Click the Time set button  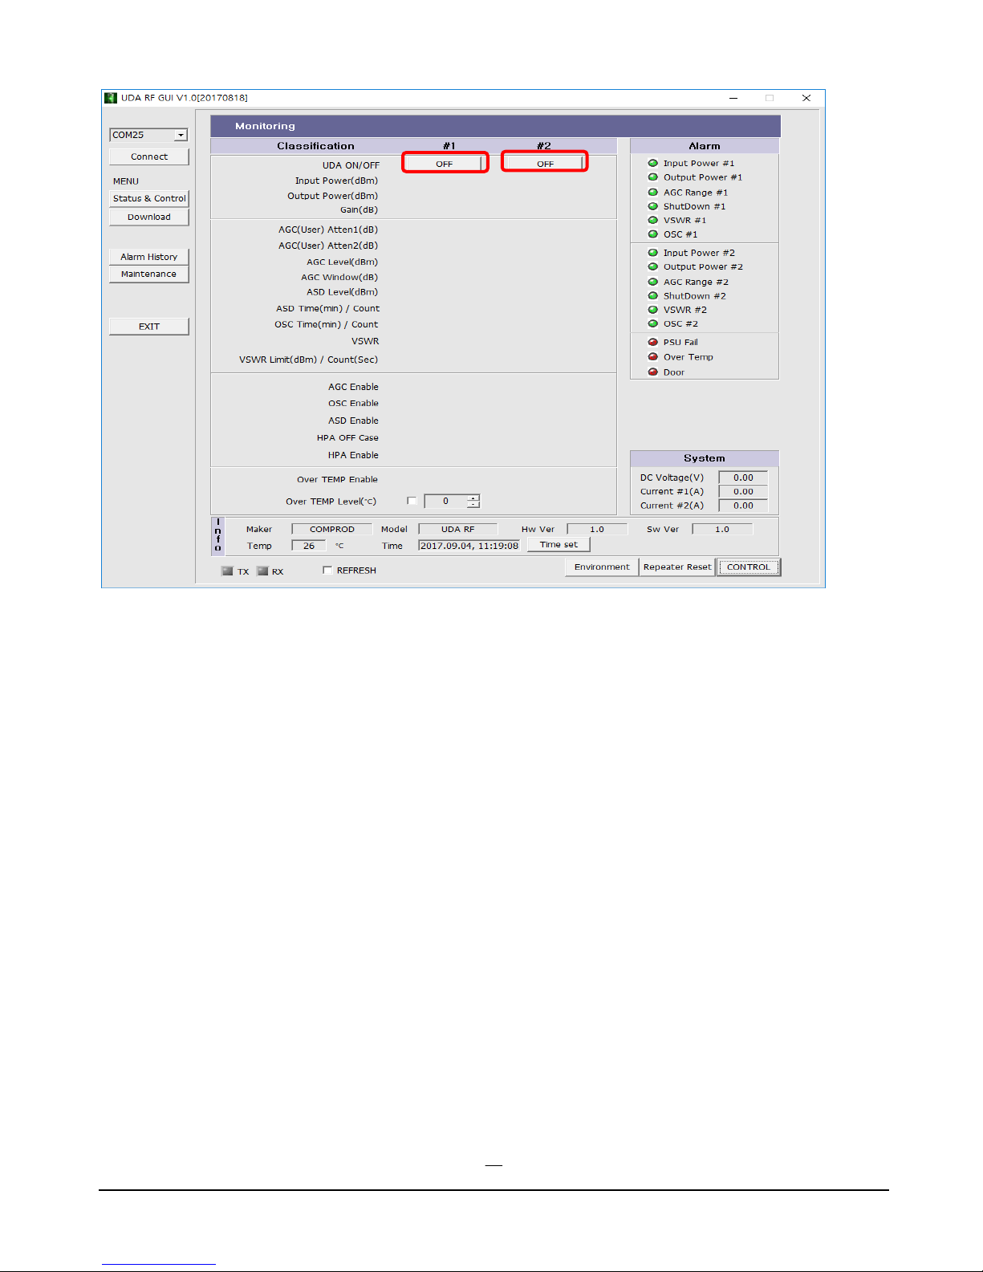click(x=559, y=544)
